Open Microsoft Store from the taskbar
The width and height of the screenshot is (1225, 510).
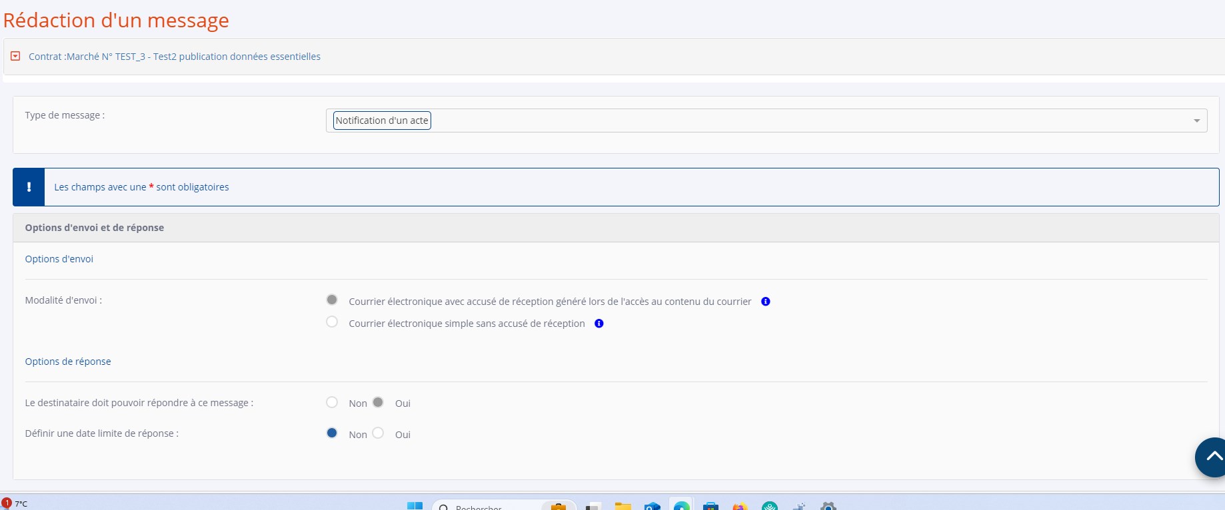tap(710, 506)
